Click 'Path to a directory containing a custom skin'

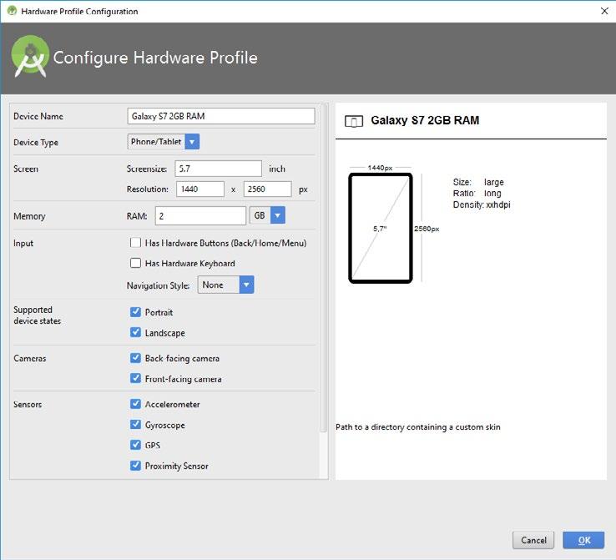pyautogui.click(x=418, y=427)
